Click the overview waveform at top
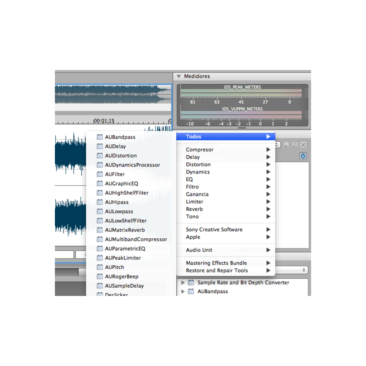 [113, 94]
